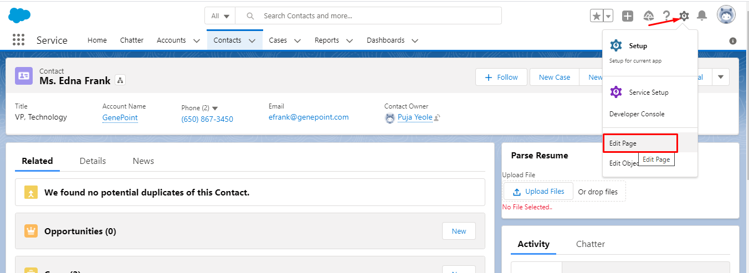This screenshot has height=273, width=749.
Task: Click the New Case button
Action: pos(555,77)
